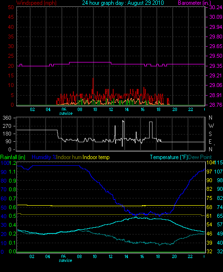Click the 'Windspeed (mph)' axis label

tap(36, 3)
